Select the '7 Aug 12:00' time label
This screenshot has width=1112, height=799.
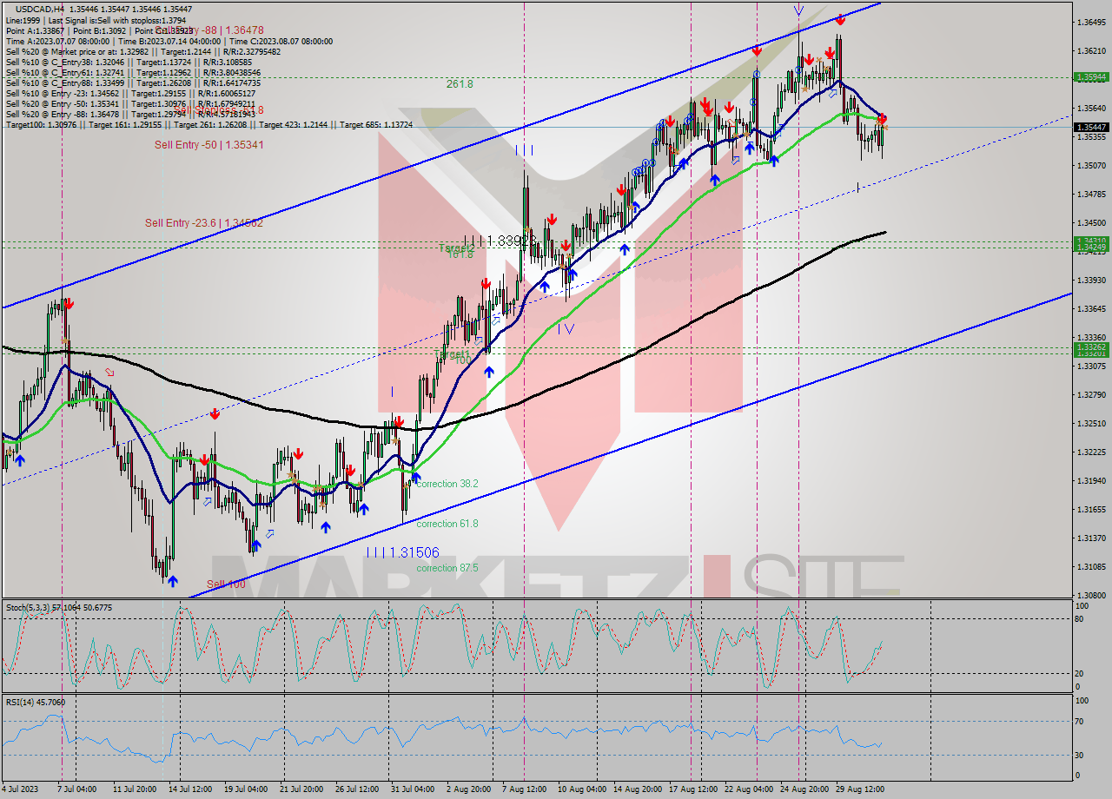click(x=525, y=789)
